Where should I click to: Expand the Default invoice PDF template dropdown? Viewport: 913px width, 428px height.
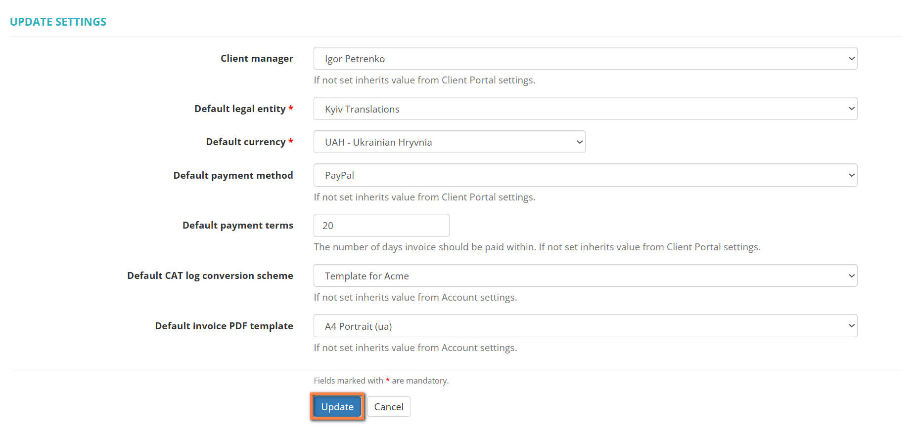pos(585,326)
